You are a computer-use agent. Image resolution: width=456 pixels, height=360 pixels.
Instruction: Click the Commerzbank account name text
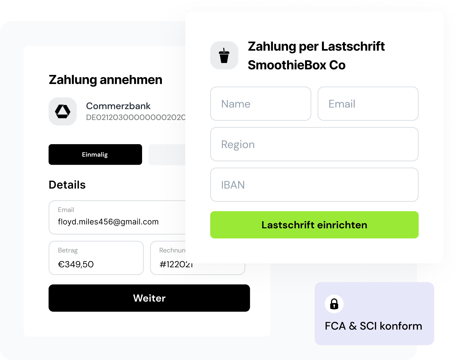tap(118, 106)
